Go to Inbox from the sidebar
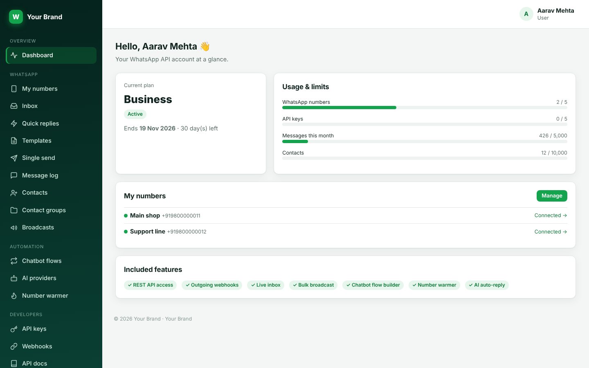 51,106
